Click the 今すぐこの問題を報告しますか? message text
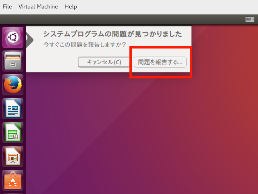This screenshot has height=194, width=258. click(x=85, y=44)
